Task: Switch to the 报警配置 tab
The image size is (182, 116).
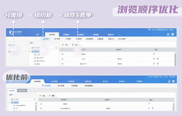Action: 66,35
